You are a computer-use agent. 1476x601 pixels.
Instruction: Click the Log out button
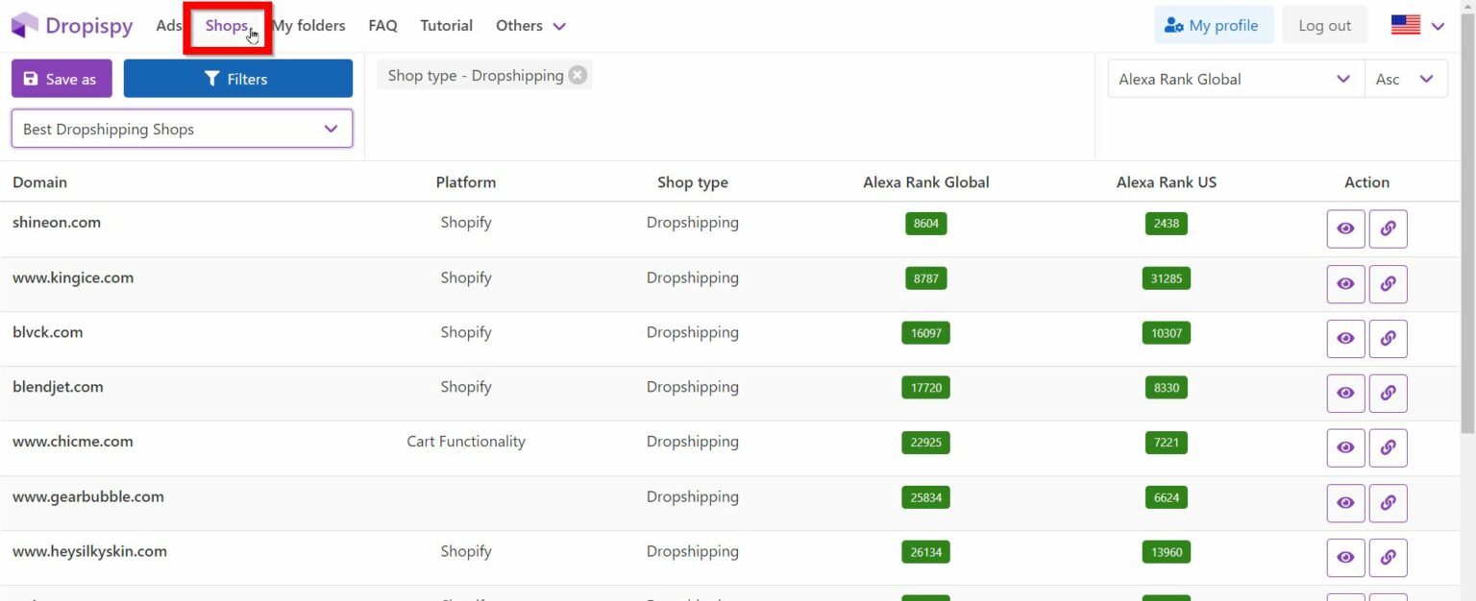pyautogui.click(x=1324, y=24)
